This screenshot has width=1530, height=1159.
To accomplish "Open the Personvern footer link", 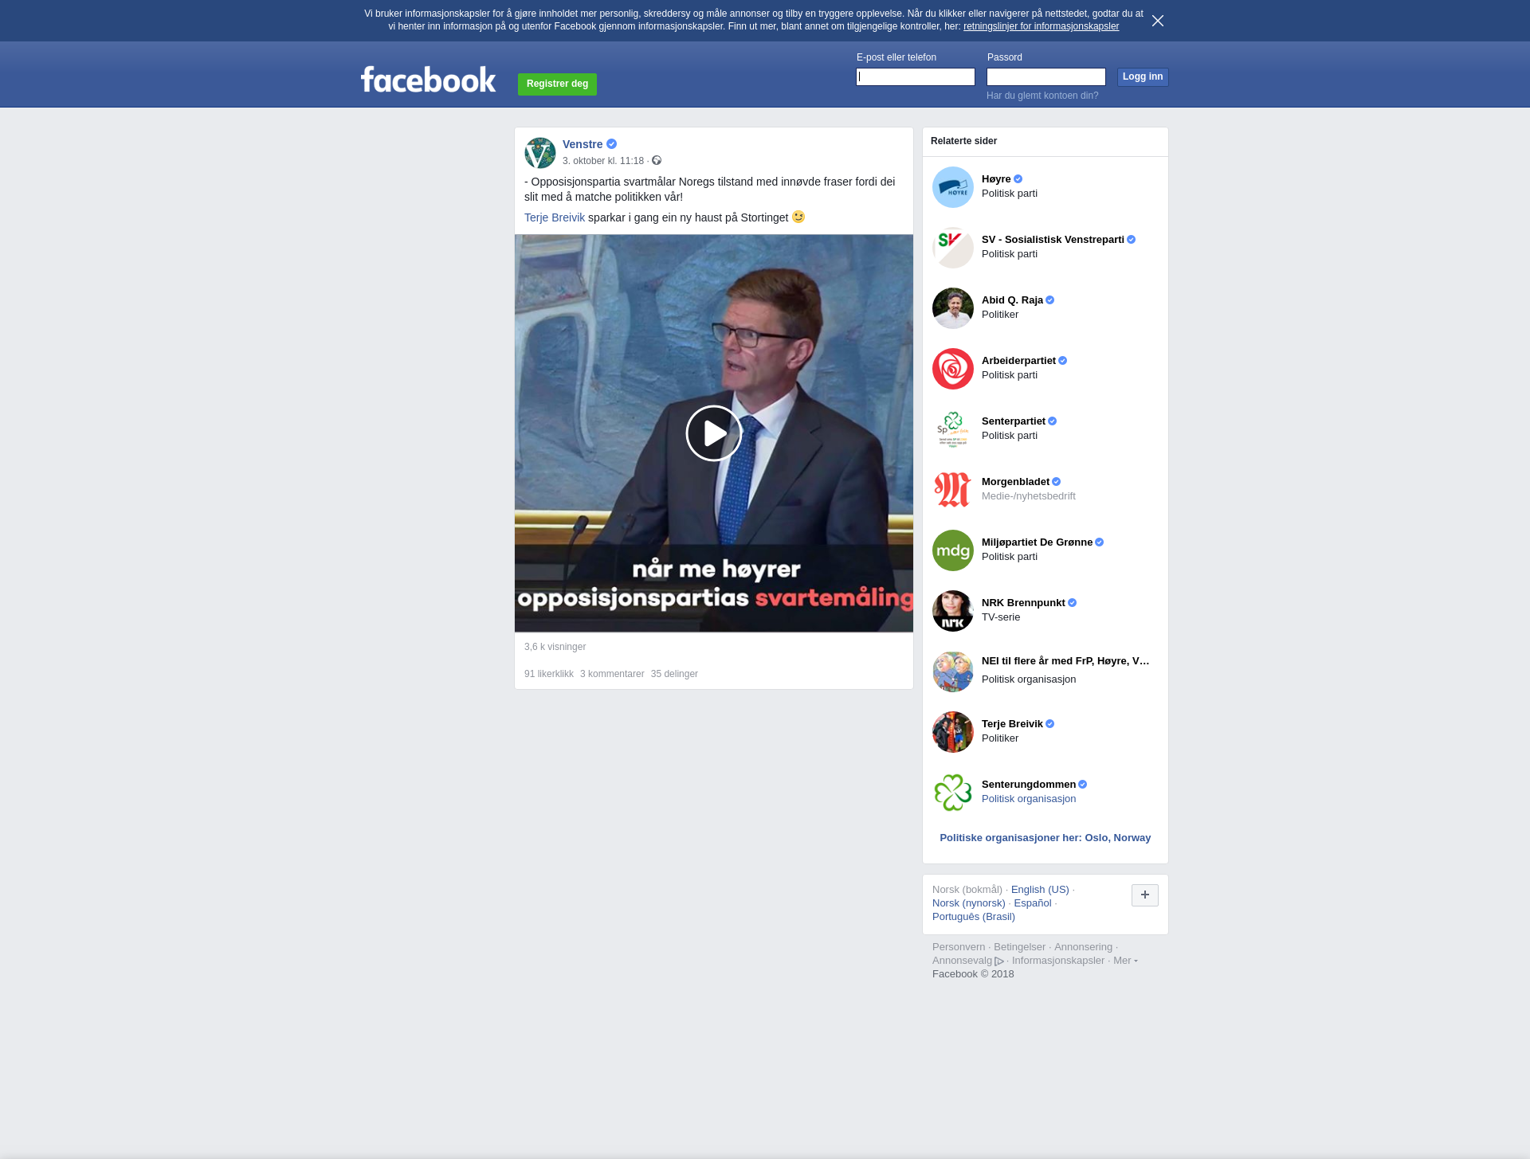I will point(959,947).
